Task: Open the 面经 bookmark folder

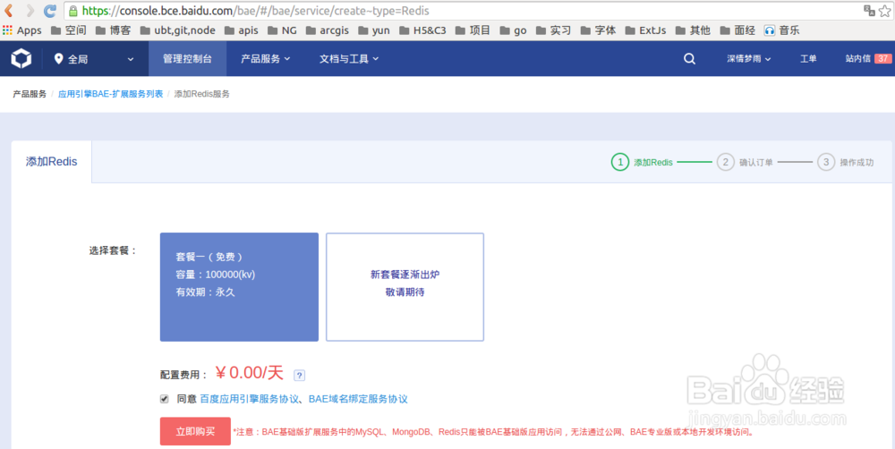Action: click(x=737, y=30)
